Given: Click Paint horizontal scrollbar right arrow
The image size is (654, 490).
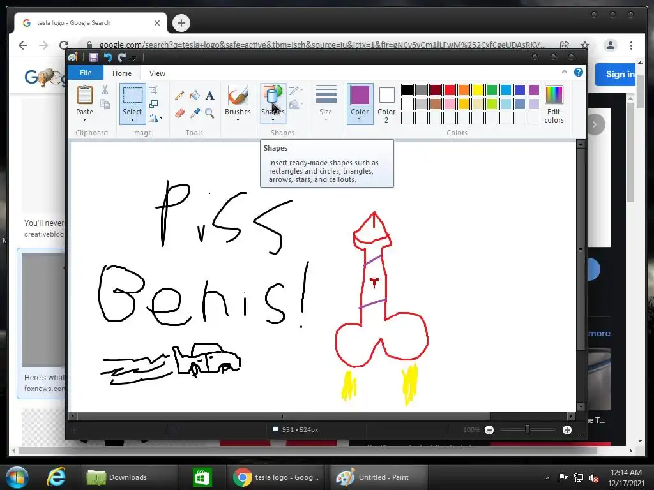Looking at the screenshot, I should [x=571, y=416].
